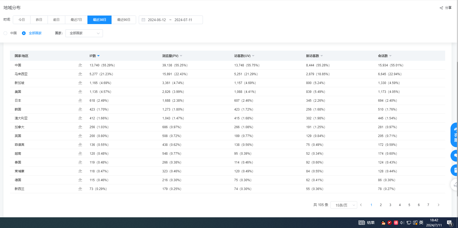The height and width of the screenshot is (228, 458).
Task: Go to page 4 of results
Action: tap(400, 205)
